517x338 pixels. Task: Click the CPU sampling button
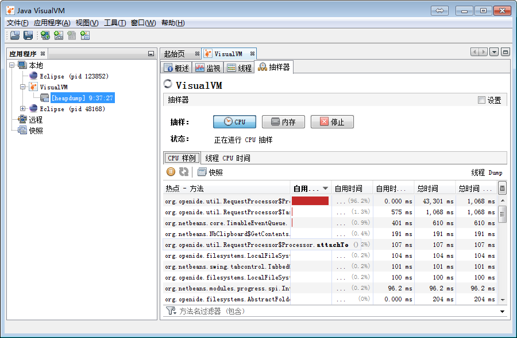coord(234,121)
